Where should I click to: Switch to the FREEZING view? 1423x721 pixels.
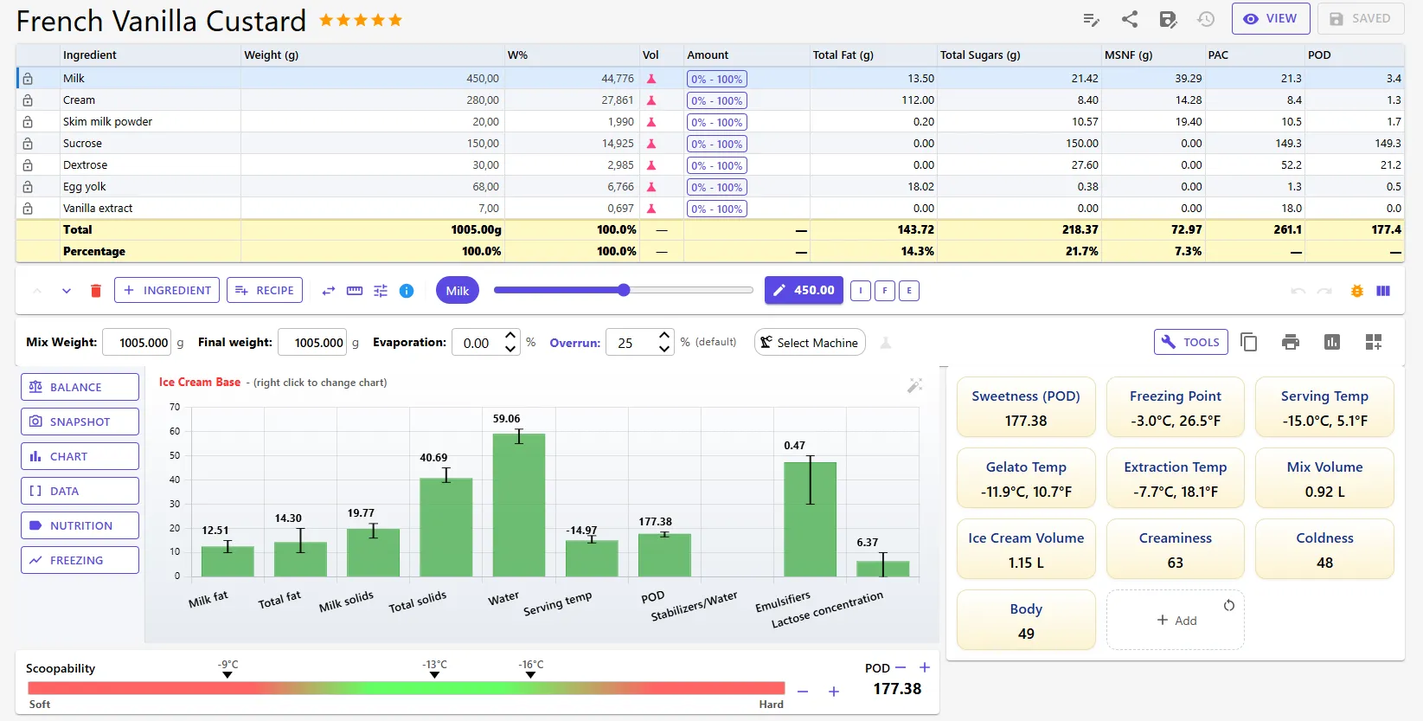pyautogui.click(x=80, y=560)
